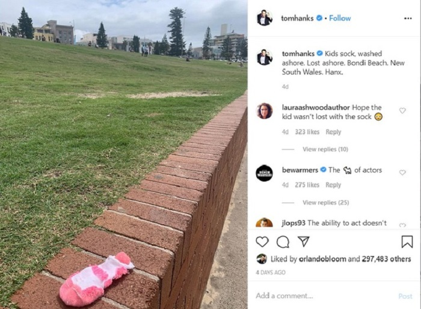Screen dimensions: 421x309
Task: Follow tomhanks from the post header
Action: tap(340, 18)
